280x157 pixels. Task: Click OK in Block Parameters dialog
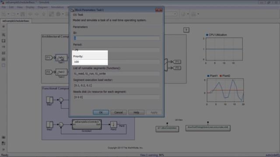click(x=101, y=113)
